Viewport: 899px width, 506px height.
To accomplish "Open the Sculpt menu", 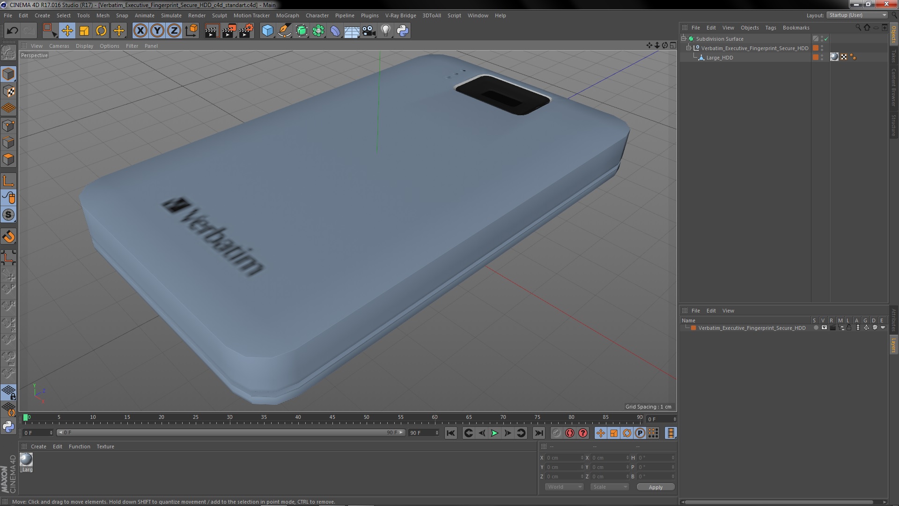I will pos(219,15).
